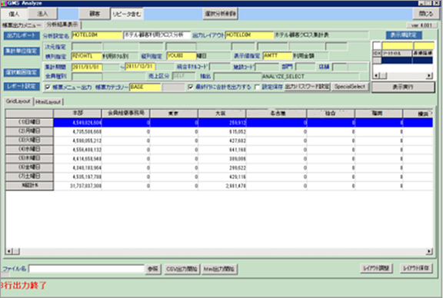
Task: Click the 大阪 cell in the 月曜日 row
Action: (222, 132)
